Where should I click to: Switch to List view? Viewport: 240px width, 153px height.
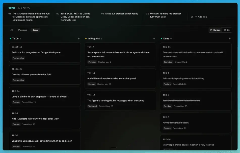pos(227,30)
